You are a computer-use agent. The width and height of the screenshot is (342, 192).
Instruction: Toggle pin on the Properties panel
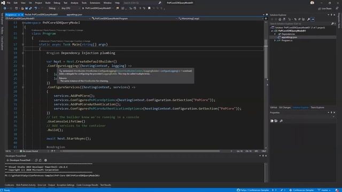[331, 113]
